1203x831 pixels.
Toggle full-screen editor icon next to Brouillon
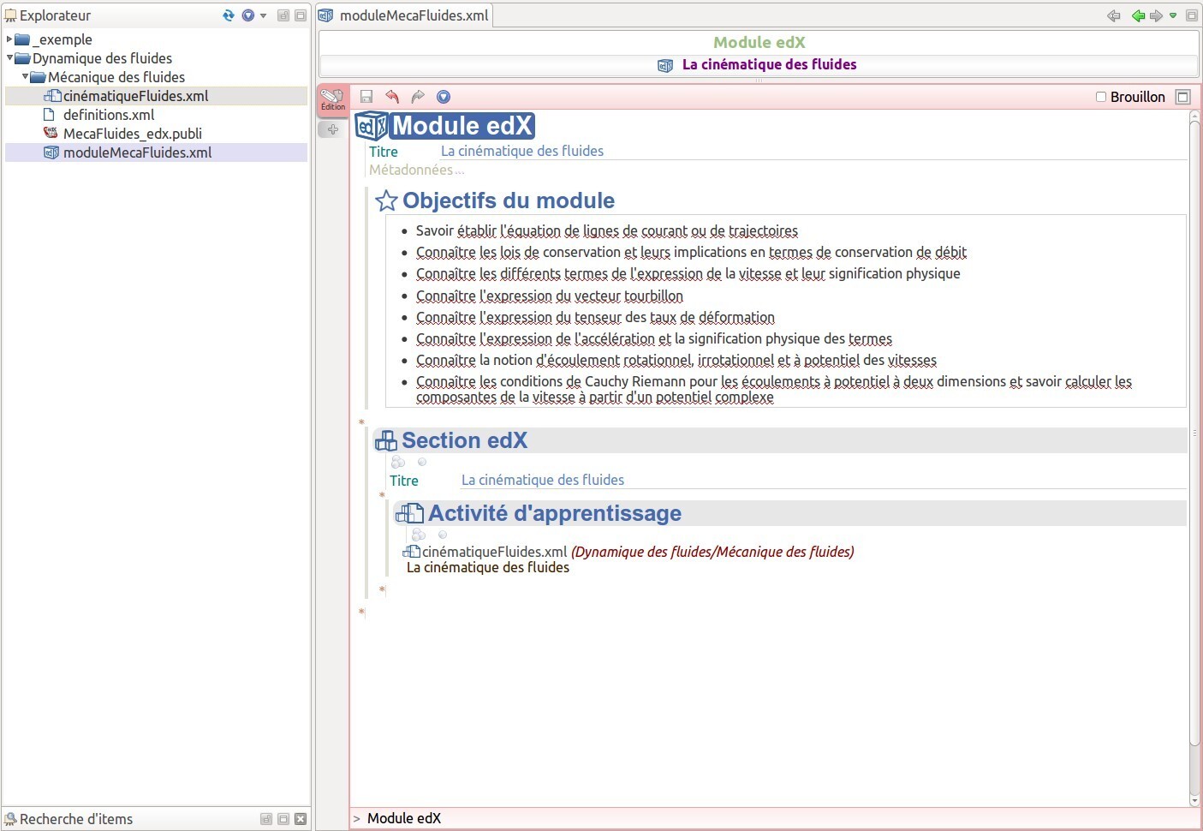[x=1183, y=97]
